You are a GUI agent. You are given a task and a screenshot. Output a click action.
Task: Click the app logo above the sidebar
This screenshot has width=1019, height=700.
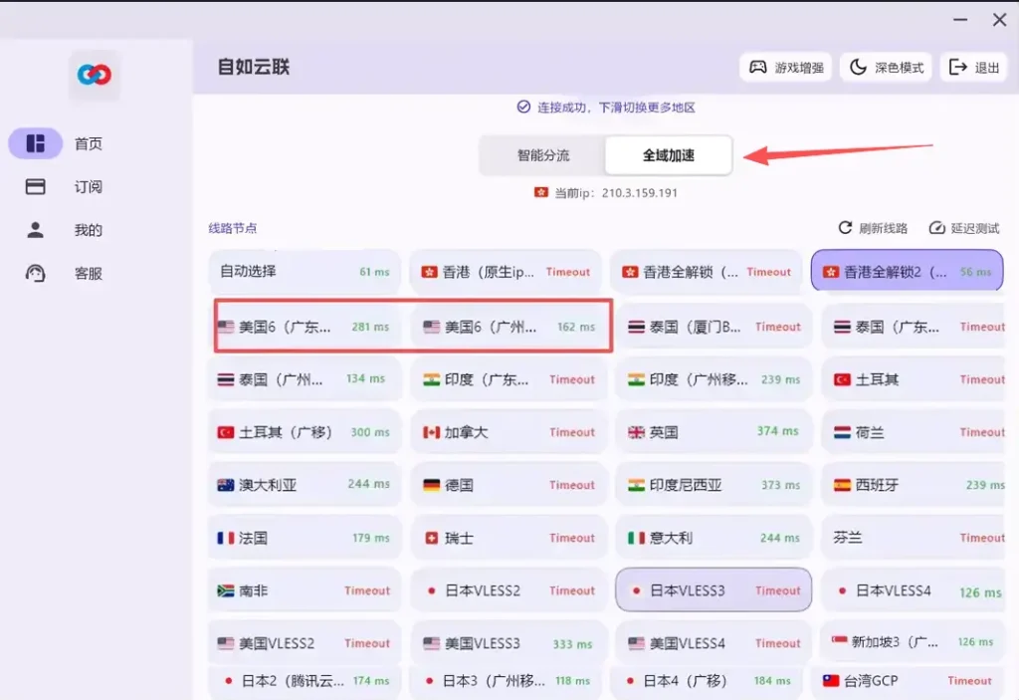[94, 74]
